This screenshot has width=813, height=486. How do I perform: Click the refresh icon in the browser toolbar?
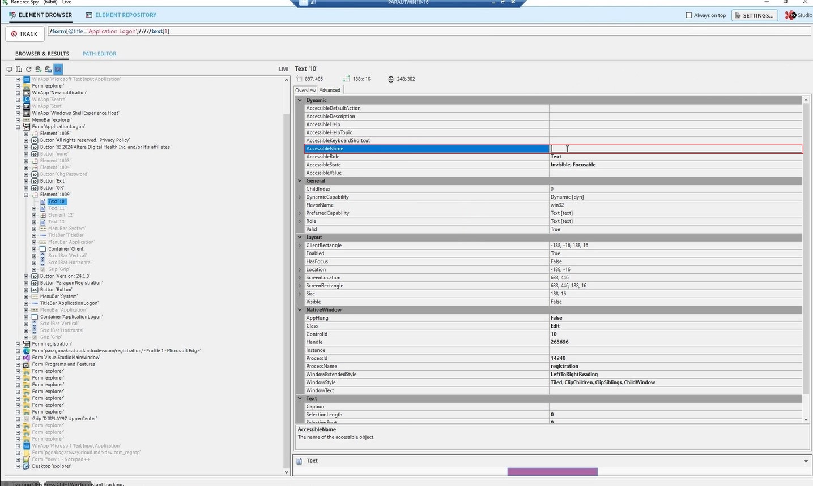click(x=28, y=69)
